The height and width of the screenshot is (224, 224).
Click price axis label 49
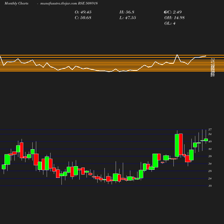[x=210, y=142]
